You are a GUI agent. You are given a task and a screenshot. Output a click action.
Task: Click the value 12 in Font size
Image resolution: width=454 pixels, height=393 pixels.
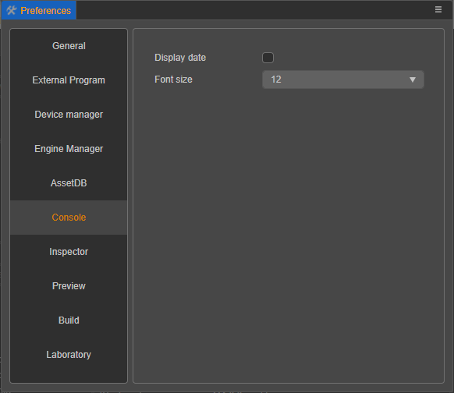click(x=276, y=80)
